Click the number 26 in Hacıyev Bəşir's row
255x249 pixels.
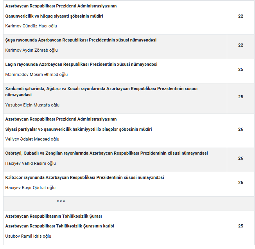coord(241,182)
